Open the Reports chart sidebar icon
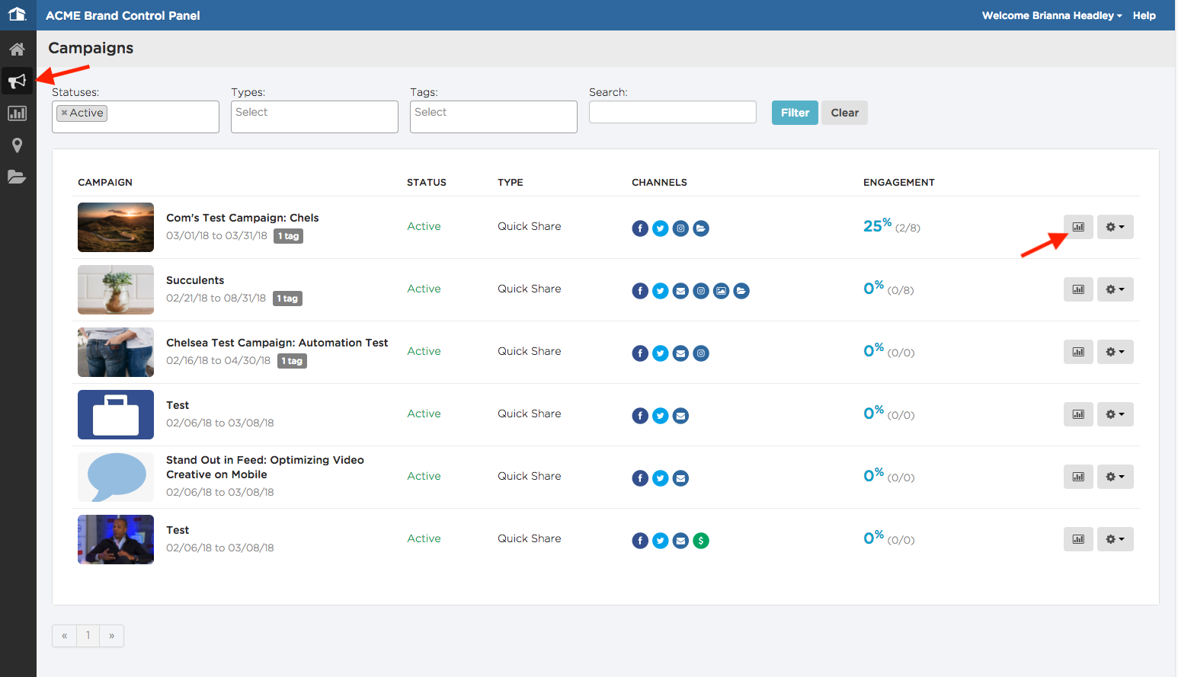 [17, 113]
